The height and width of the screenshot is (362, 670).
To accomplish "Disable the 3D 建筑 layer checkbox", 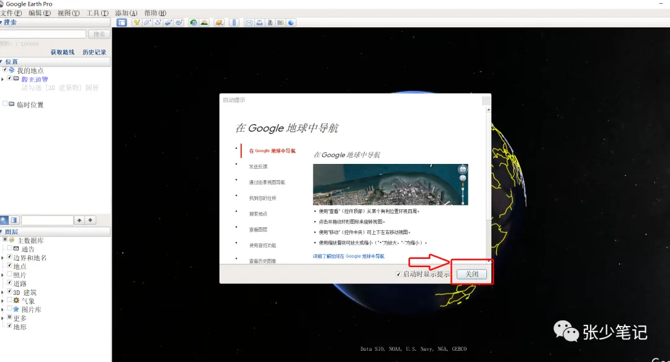I will coord(9,291).
